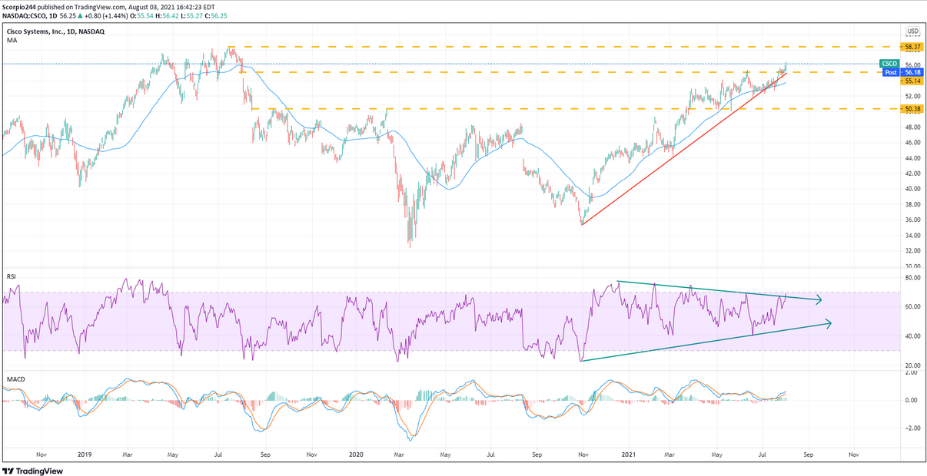The height and width of the screenshot is (476, 927).
Task: Click the green CSCO price tag
Action: click(889, 64)
